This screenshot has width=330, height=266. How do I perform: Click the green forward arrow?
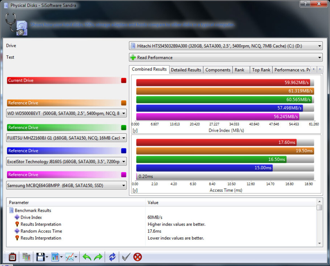click(98, 257)
